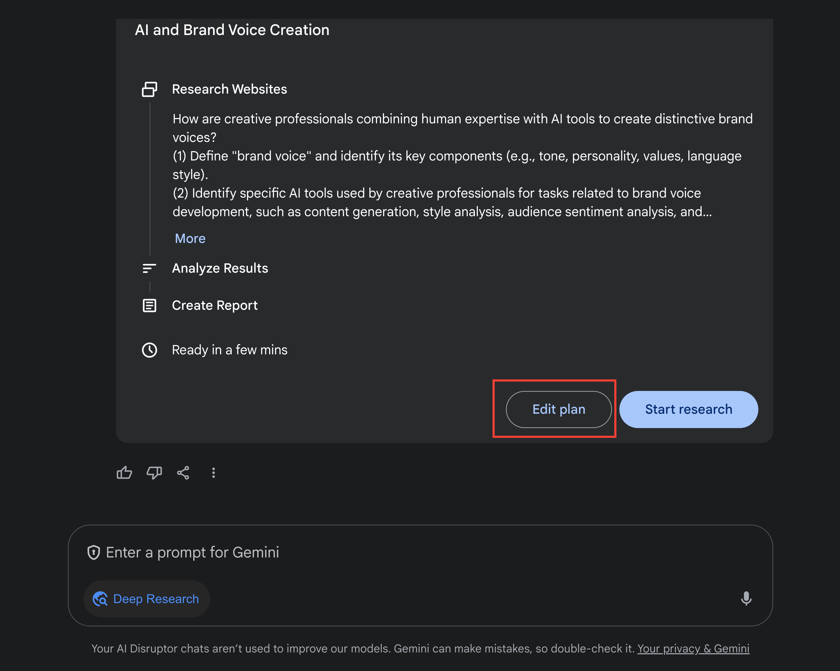This screenshot has height=671, width=840.
Task: Click the Ready in a few mins text
Action: click(229, 350)
